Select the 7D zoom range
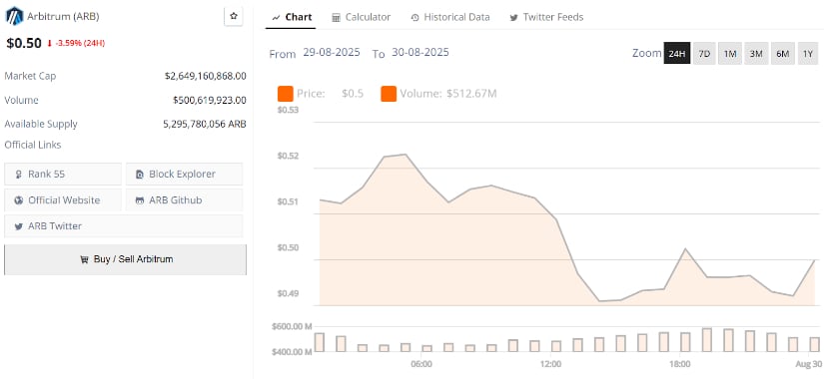This screenshot has height=379, width=824. click(704, 54)
